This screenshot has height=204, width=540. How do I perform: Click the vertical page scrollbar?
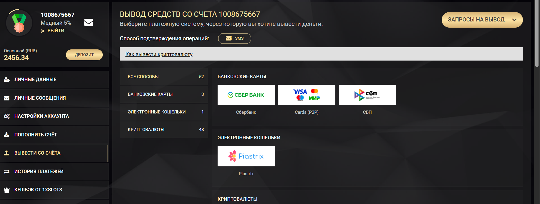(x=537, y=35)
